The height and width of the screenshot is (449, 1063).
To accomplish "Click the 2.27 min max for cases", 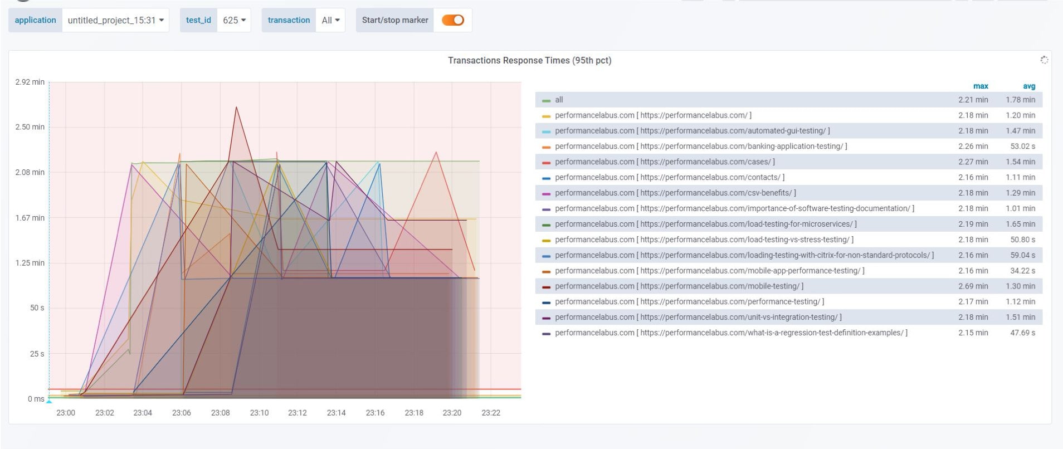I will [973, 162].
